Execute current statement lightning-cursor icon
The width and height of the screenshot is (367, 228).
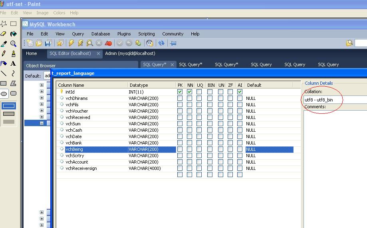tap(81, 43)
